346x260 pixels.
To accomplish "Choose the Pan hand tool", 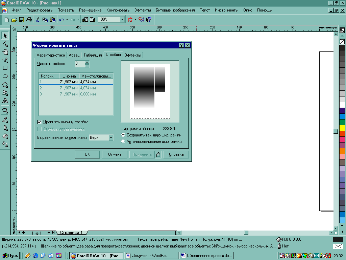I will [x=5, y=52].
